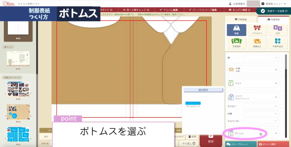Select the 制服 uniform tool icon
Image resolution: width=291 pixels, height=147 pixels.
tap(236, 30)
